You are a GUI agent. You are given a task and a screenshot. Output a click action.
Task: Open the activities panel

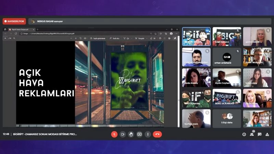(267, 134)
